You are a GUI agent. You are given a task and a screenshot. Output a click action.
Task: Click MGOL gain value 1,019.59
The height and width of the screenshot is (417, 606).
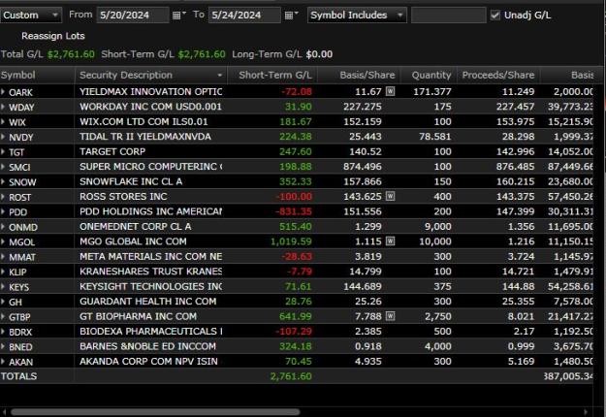click(291, 241)
